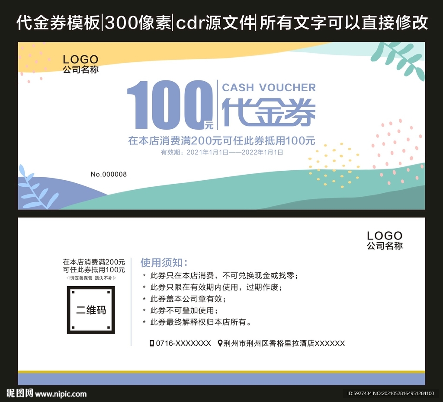Image resolution: width=443 pixels, height=402 pixels.
Task: Click the small 元 character beside the 100
Action: pyautogui.click(x=209, y=125)
